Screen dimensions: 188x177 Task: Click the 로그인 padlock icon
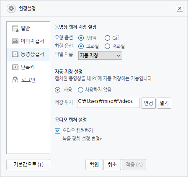point(15,80)
